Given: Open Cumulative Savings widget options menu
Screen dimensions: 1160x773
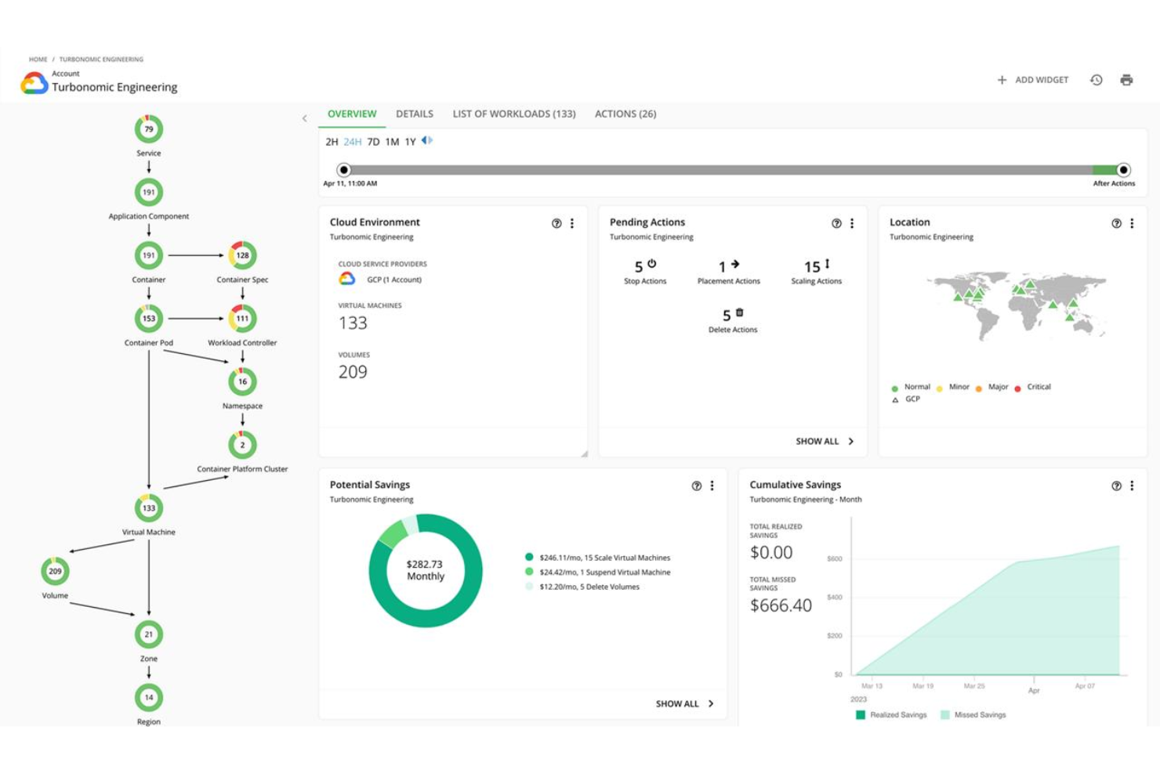Looking at the screenshot, I should coord(1132,486).
